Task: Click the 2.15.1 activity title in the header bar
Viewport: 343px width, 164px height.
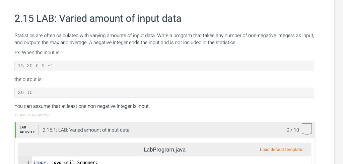Action: [x=86, y=130]
